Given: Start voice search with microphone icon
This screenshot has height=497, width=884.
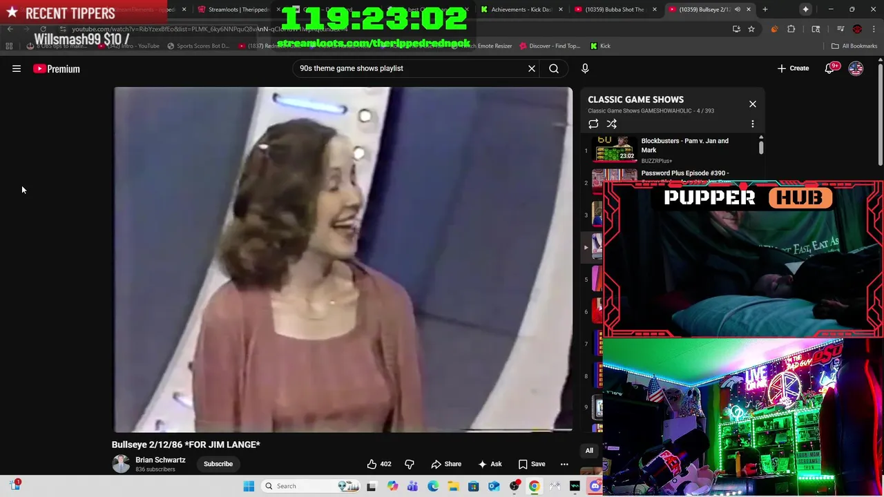Looking at the screenshot, I should click(585, 68).
